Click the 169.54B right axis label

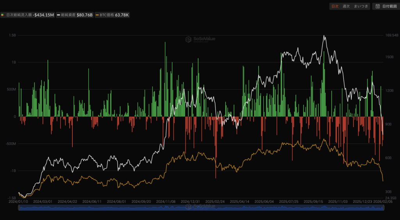[391, 35]
